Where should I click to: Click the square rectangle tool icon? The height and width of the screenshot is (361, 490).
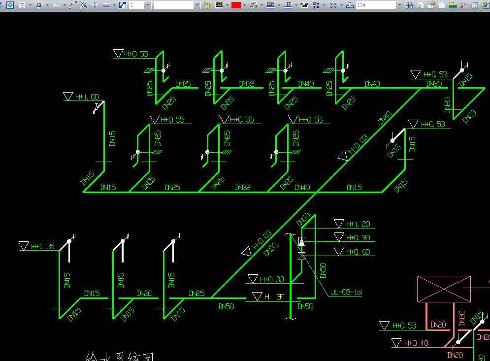(x=22, y=5)
